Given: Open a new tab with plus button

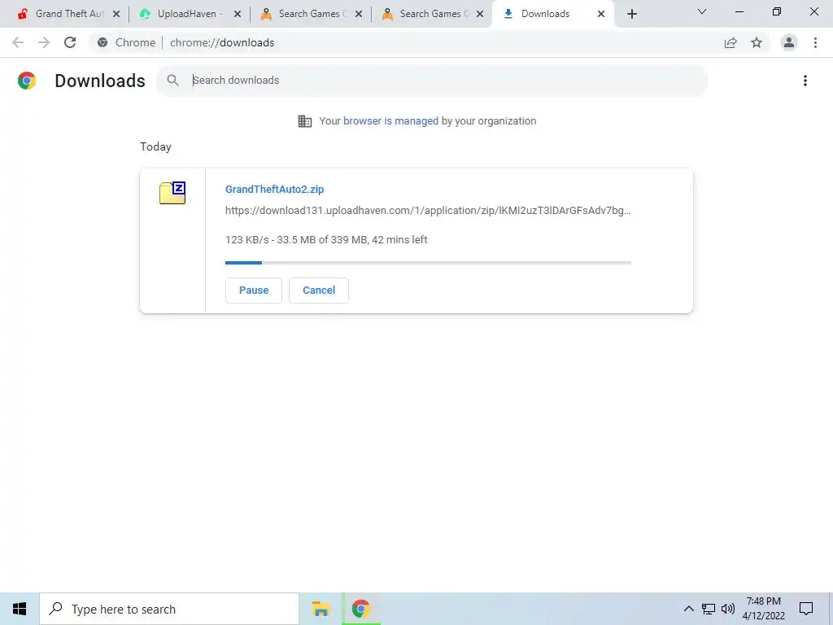Looking at the screenshot, I should click(631, 14).
